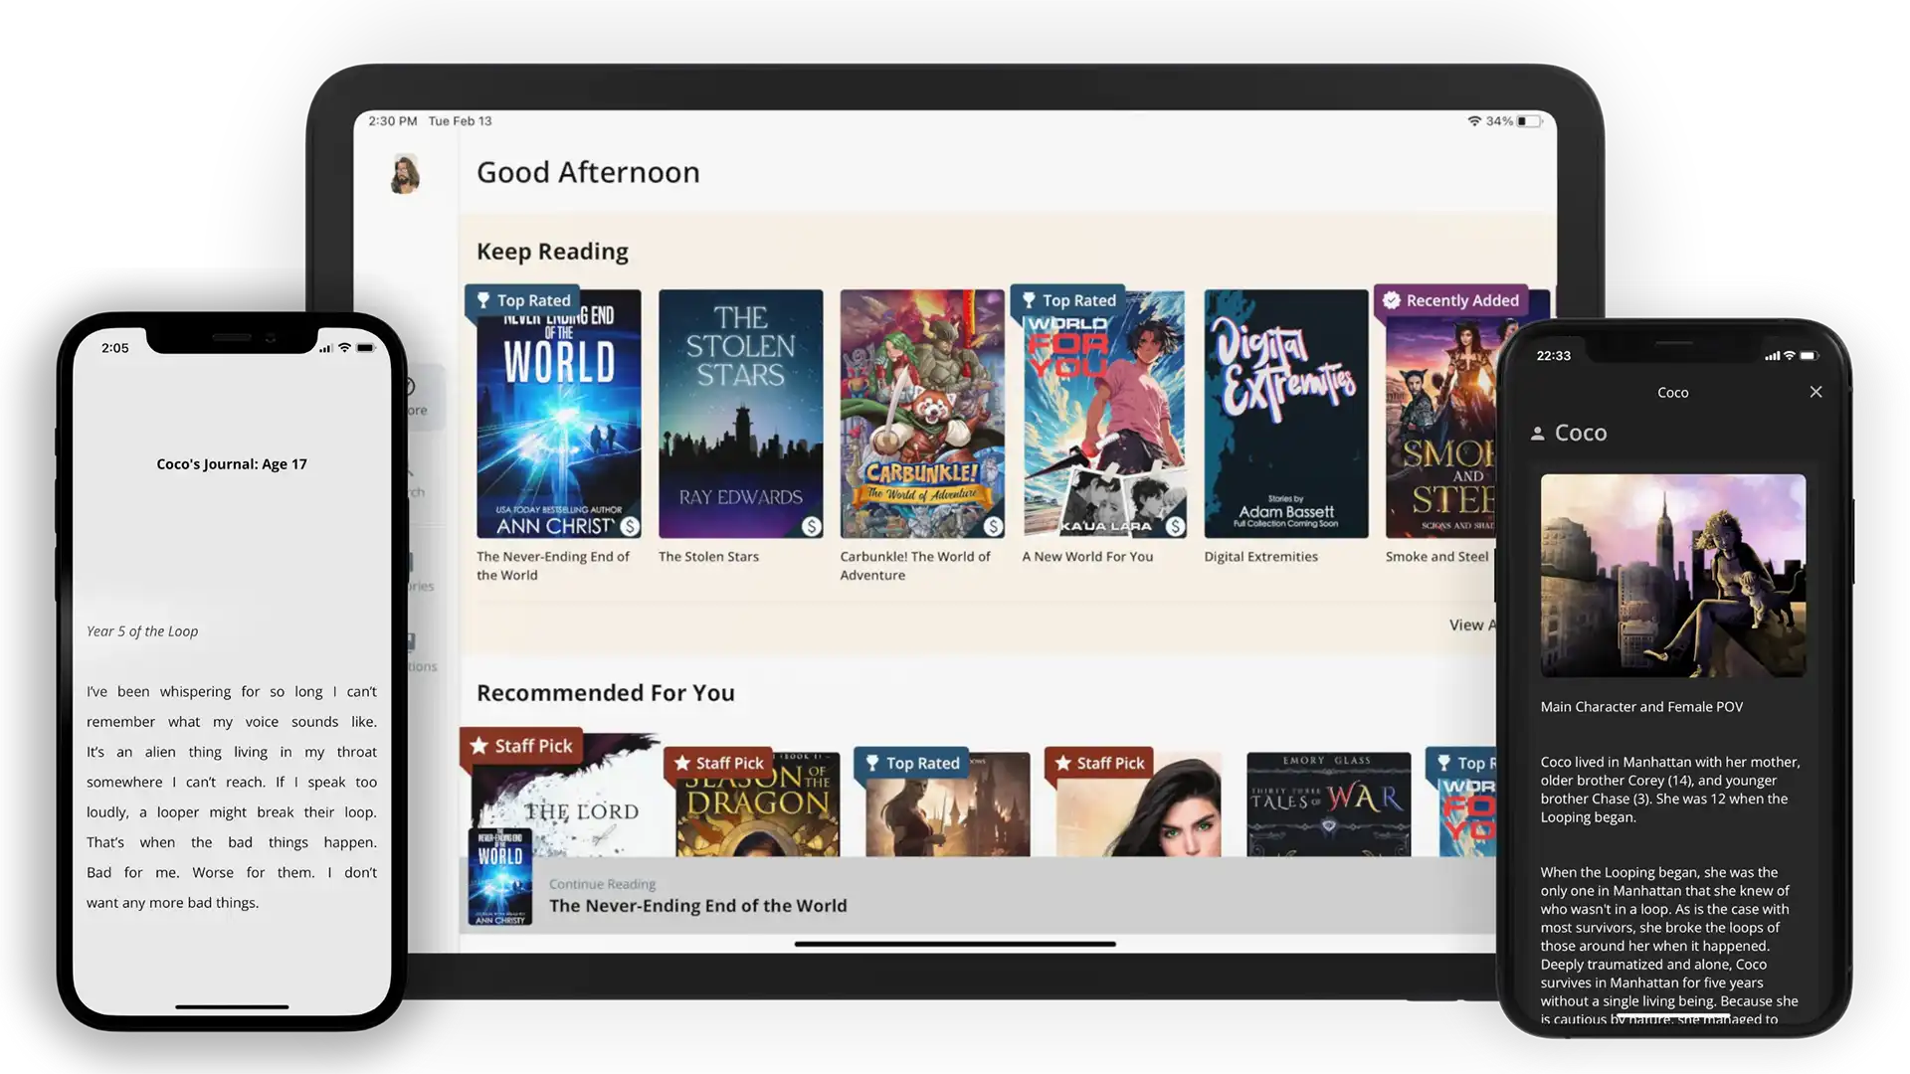Click the dollar coin on Carbunkle cover

coord(993,526)
